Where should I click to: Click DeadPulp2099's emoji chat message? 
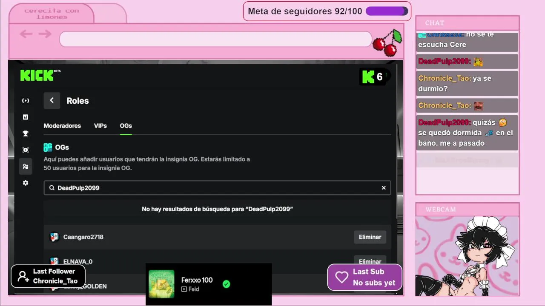point(467,62)
